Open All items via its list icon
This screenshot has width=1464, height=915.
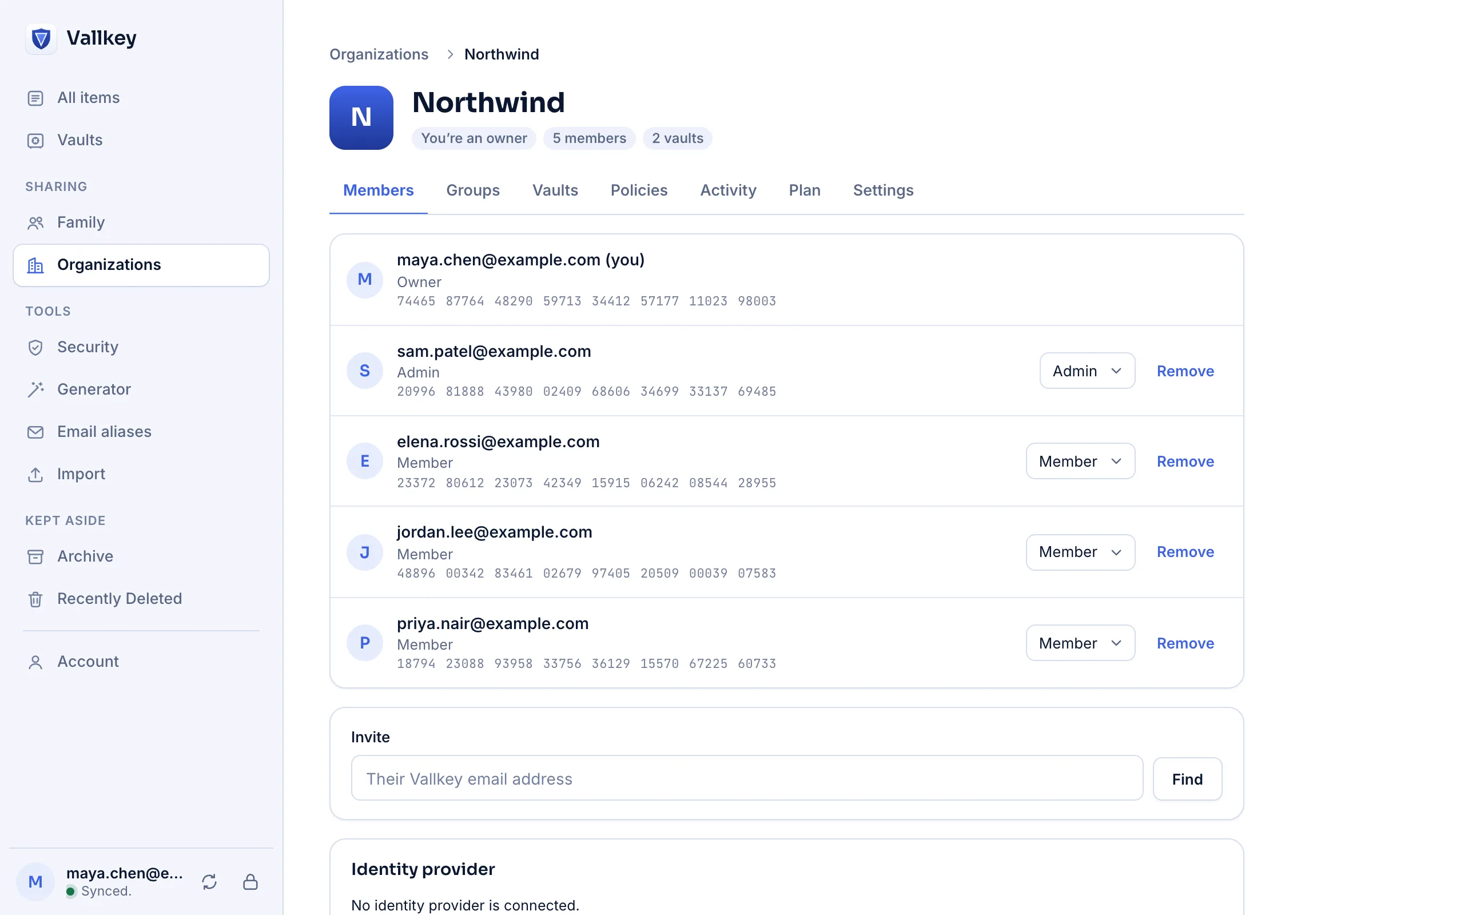click(35, 98)
